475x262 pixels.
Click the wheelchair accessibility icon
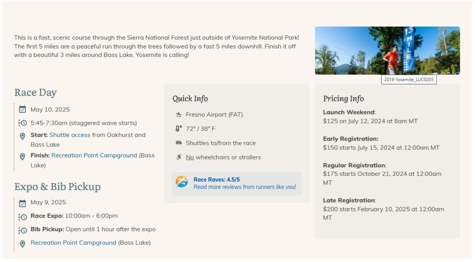[x=179, y=157]
